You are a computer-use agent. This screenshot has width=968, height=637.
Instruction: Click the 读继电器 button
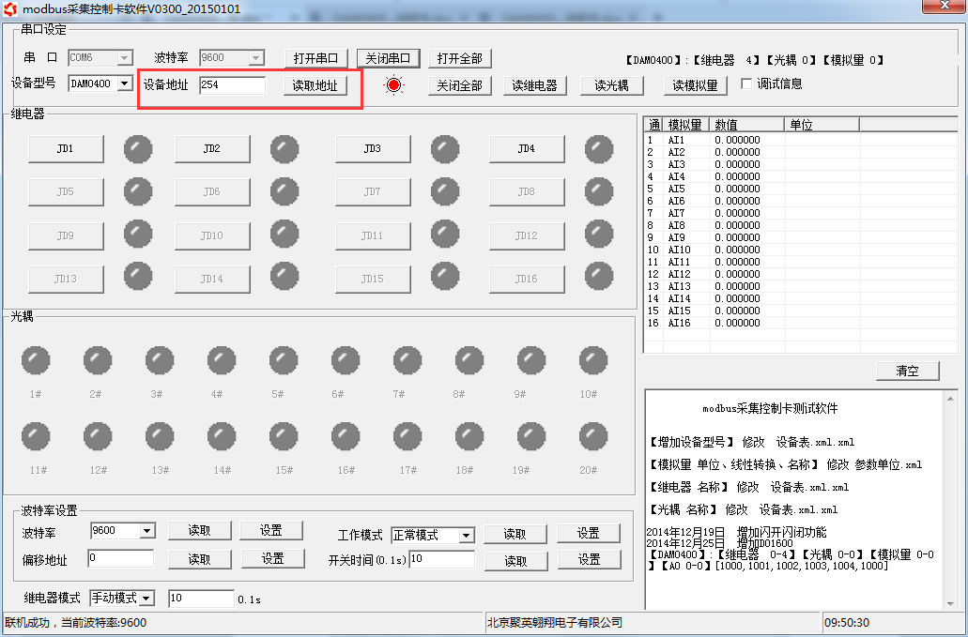click(534, 85)
